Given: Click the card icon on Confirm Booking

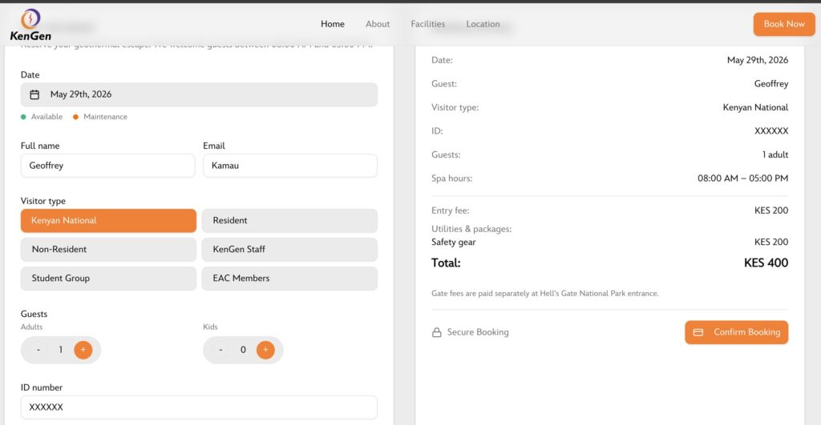Looking at the screenshot, I should [x=698, y=332].
